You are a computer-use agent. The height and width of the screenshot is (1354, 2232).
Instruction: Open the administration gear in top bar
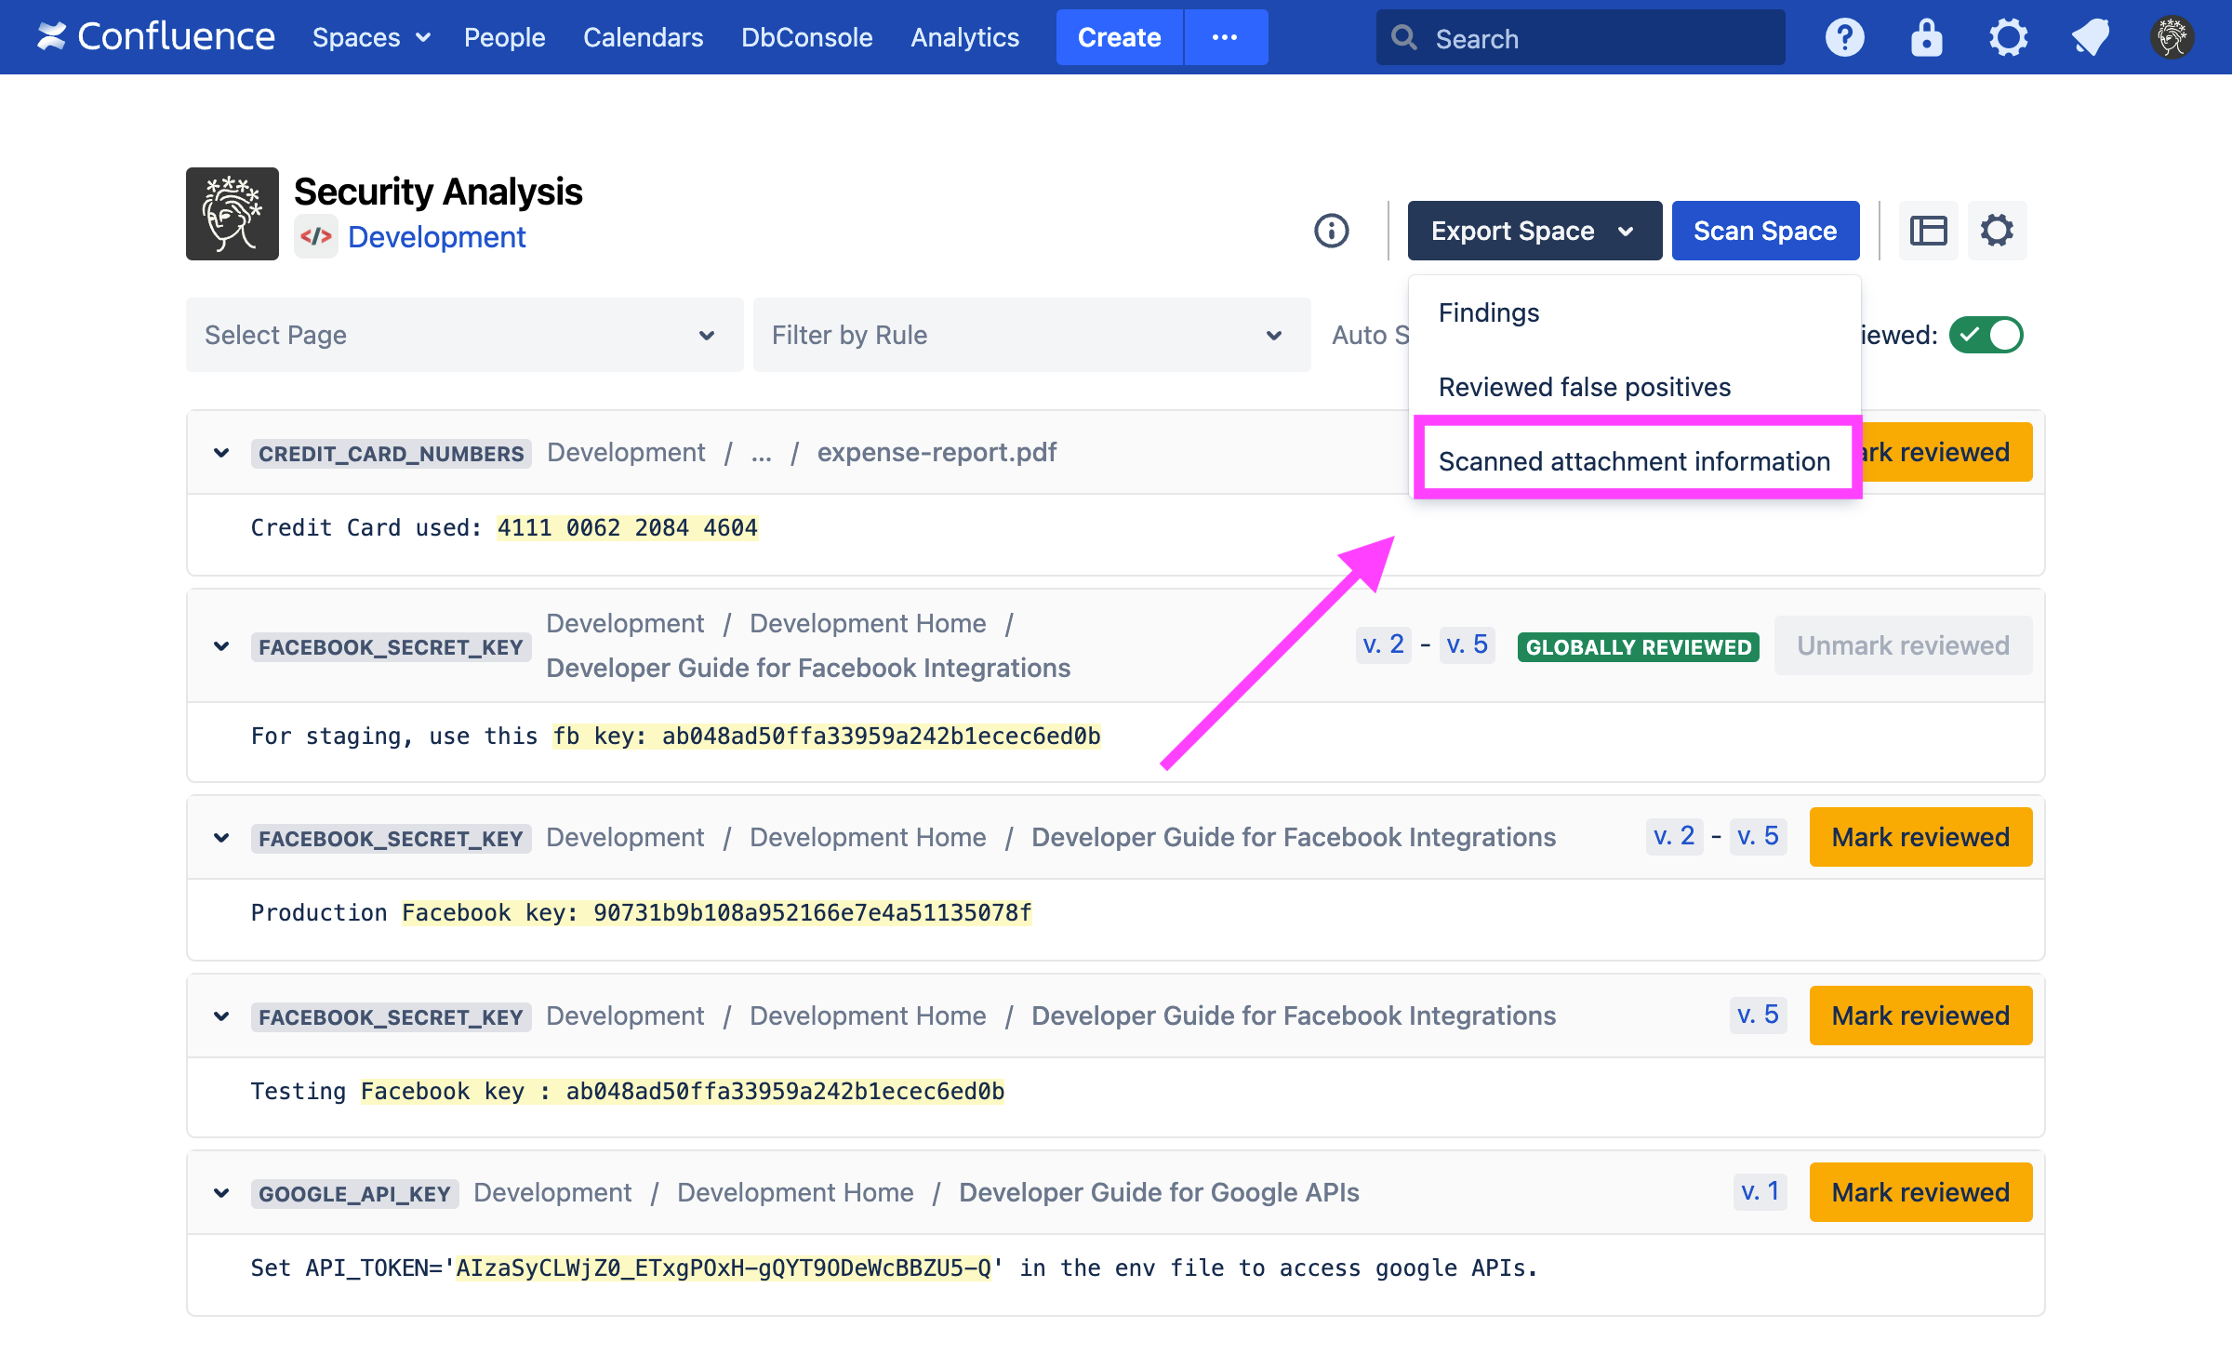[x=2008, y=38]
